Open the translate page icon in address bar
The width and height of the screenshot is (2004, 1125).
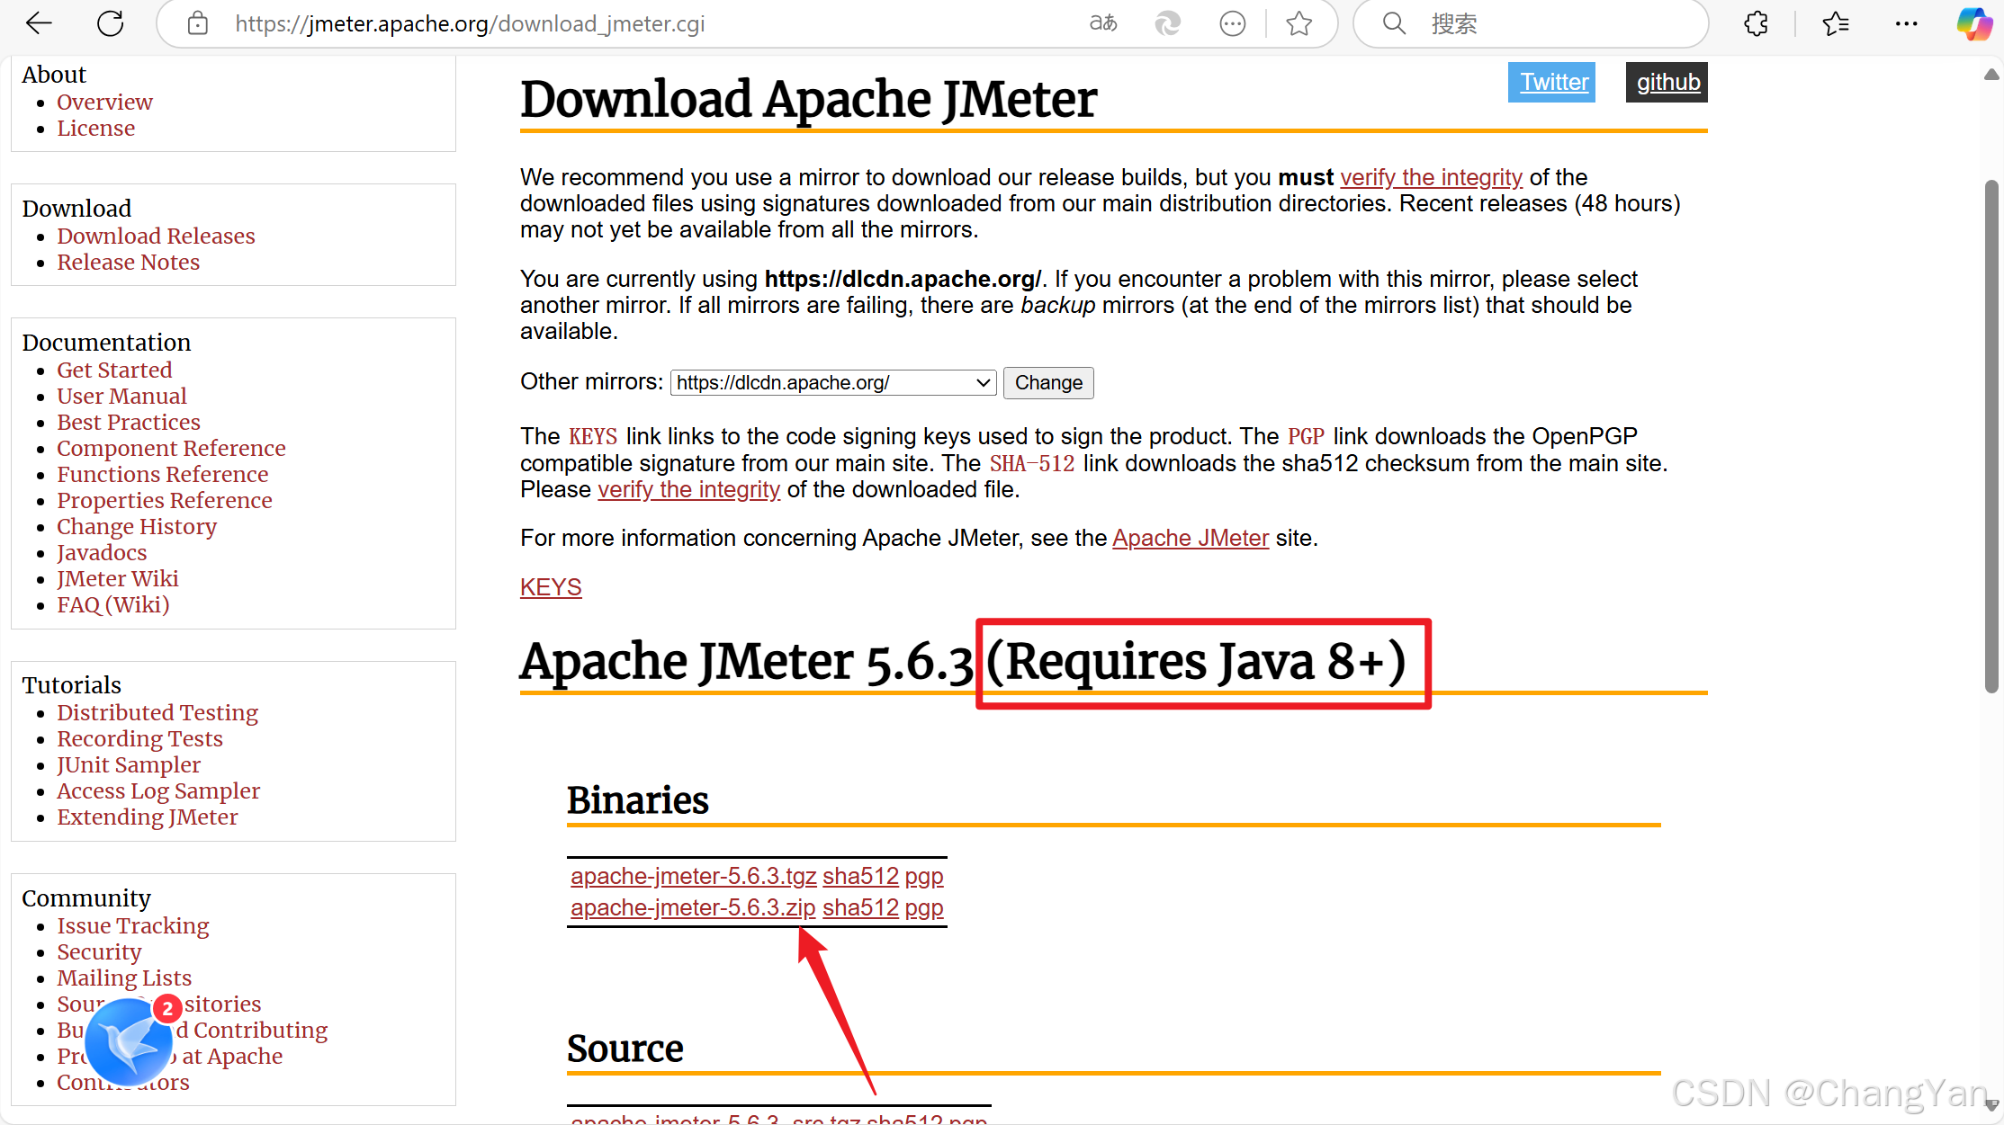pyautogui.click(x=1103, y=23)
